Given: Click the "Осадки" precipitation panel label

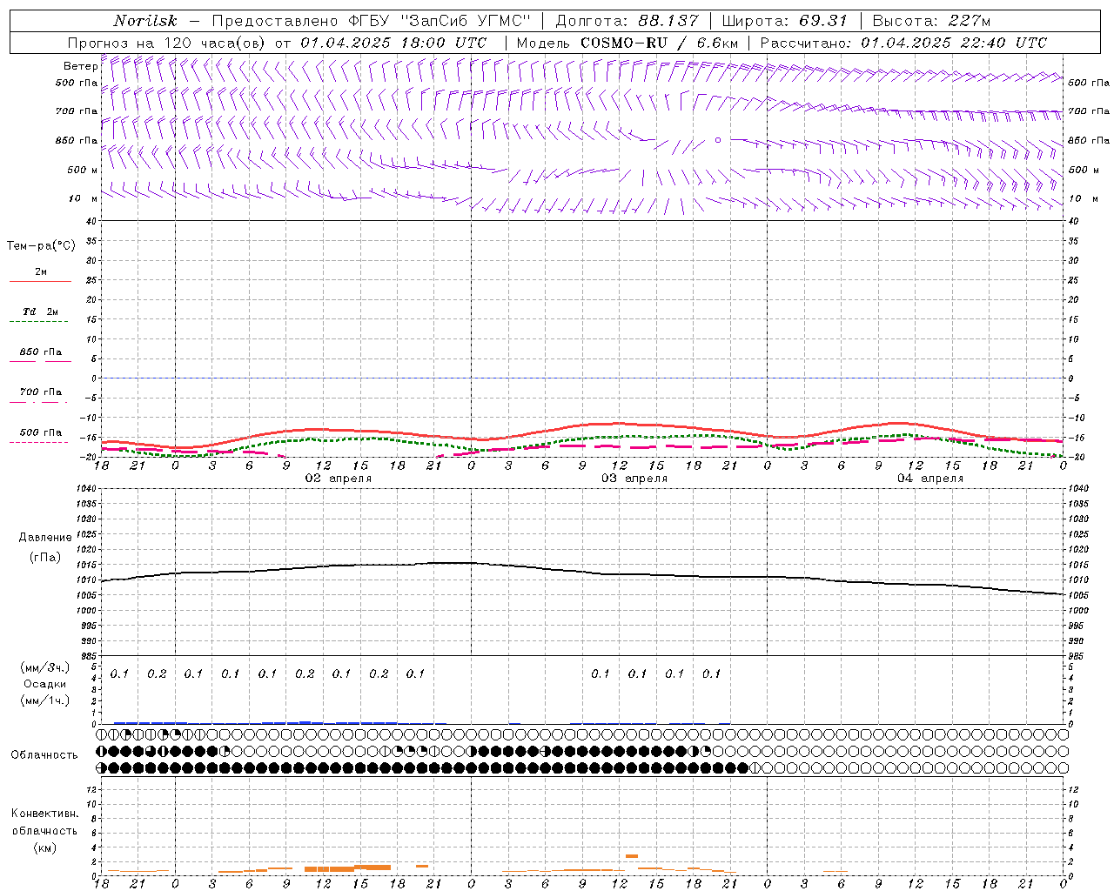Looking at the screenshot, I should click(44, 684).
